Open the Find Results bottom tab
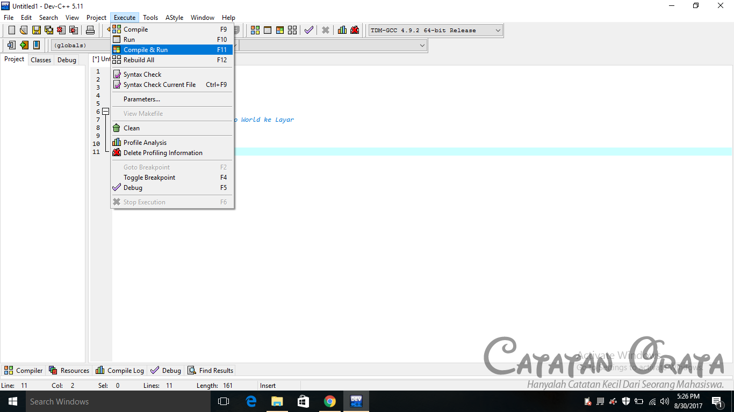The image size is (734, 412). click(x=211, y=371)
